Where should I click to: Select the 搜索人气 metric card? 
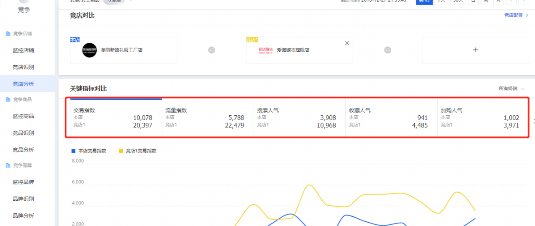(x=299, y=117)
